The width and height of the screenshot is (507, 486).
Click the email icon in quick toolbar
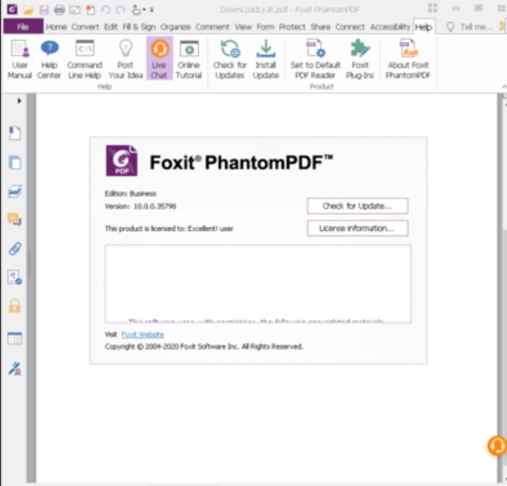pyautogui.click(x=75, y=10)
